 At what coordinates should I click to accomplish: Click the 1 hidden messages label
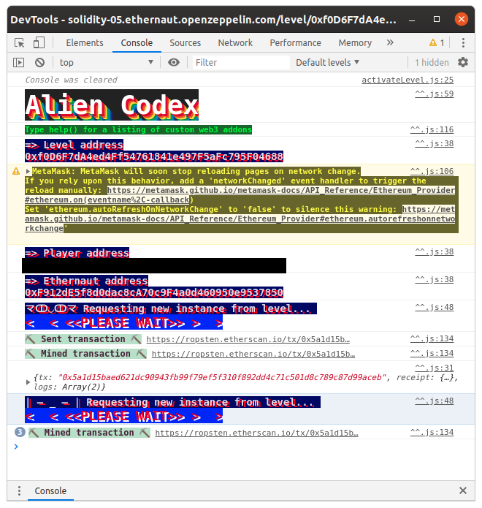[432, 62]
